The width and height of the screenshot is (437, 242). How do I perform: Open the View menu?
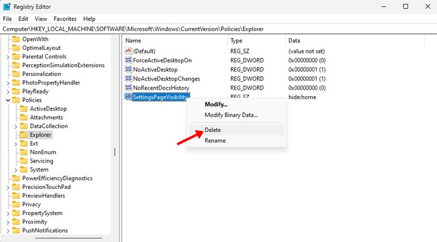pos(41,19)
